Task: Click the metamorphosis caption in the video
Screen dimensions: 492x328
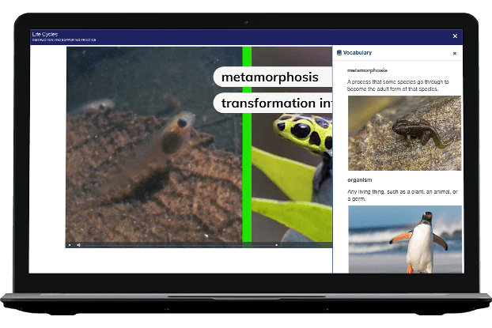Action: (270, 77)
